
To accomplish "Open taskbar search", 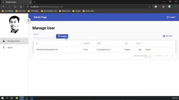I will 7,98.
